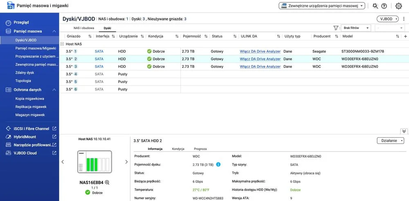Click Włącz DA Drive Analyzer for Seagate disk
Viewport: 409px width, 201px height.
260,51
